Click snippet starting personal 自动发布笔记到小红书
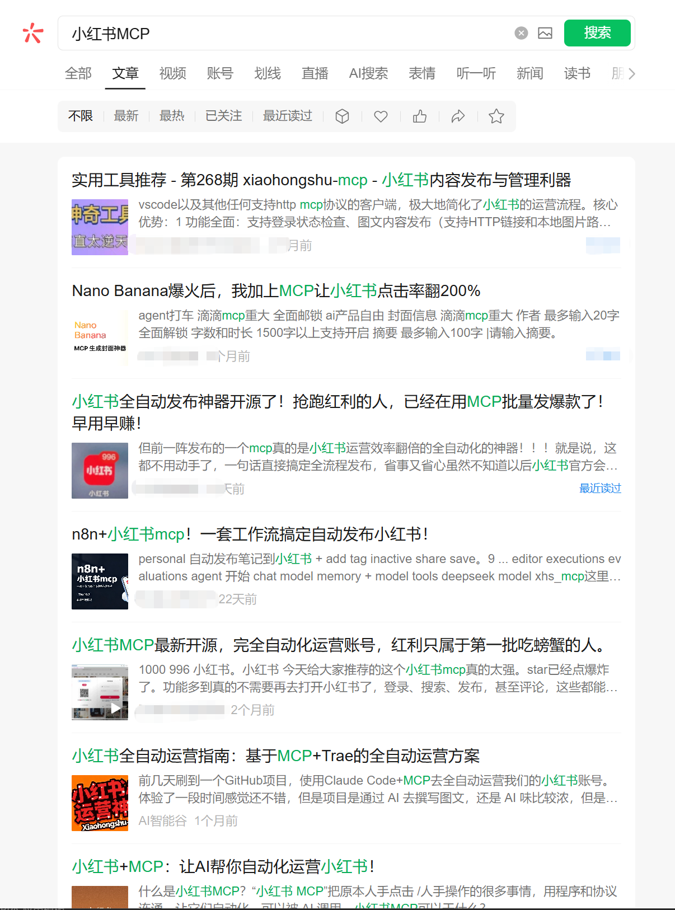675x910 pixels. click(379, 567)
